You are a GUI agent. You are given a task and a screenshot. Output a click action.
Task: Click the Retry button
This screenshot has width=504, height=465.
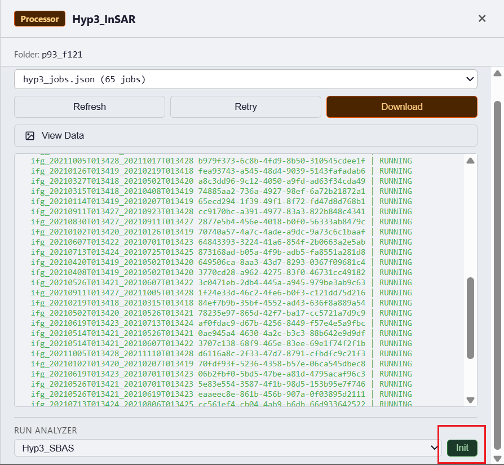tap(246, 107)
